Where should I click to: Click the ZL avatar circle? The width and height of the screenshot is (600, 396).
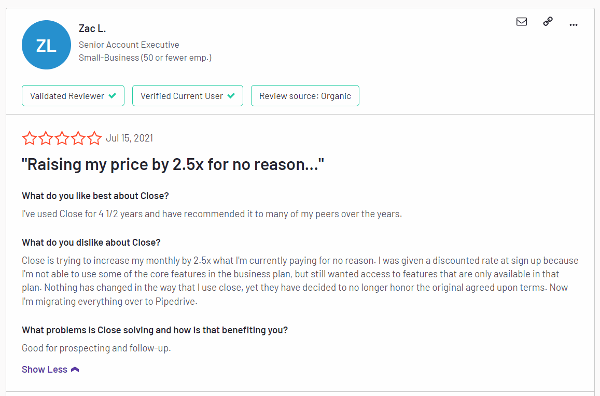tap(46, 45)
